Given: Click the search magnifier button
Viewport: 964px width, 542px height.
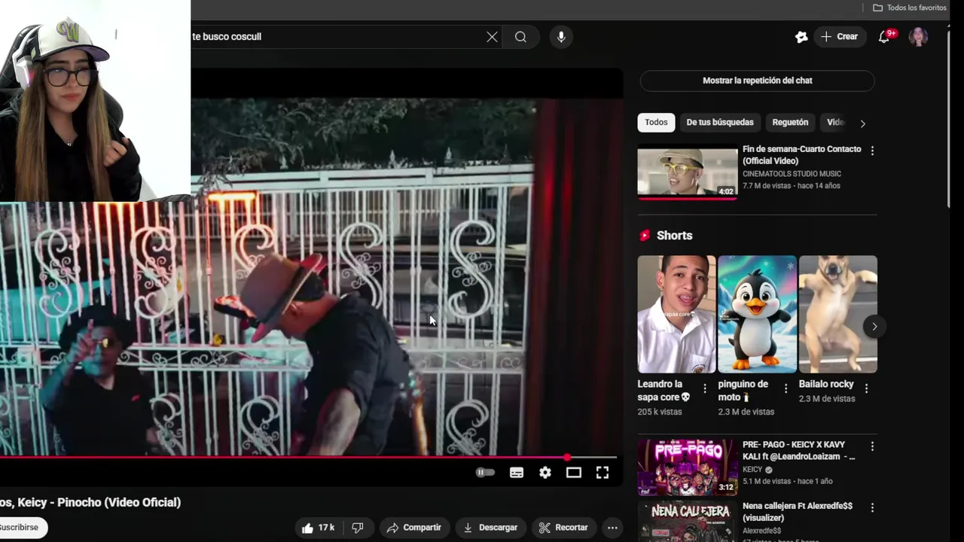Looking at the screenshot, I should (x=520, y=37).
